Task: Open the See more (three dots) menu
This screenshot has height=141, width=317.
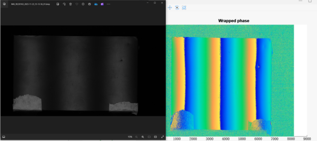Action: tap(109, 4)
